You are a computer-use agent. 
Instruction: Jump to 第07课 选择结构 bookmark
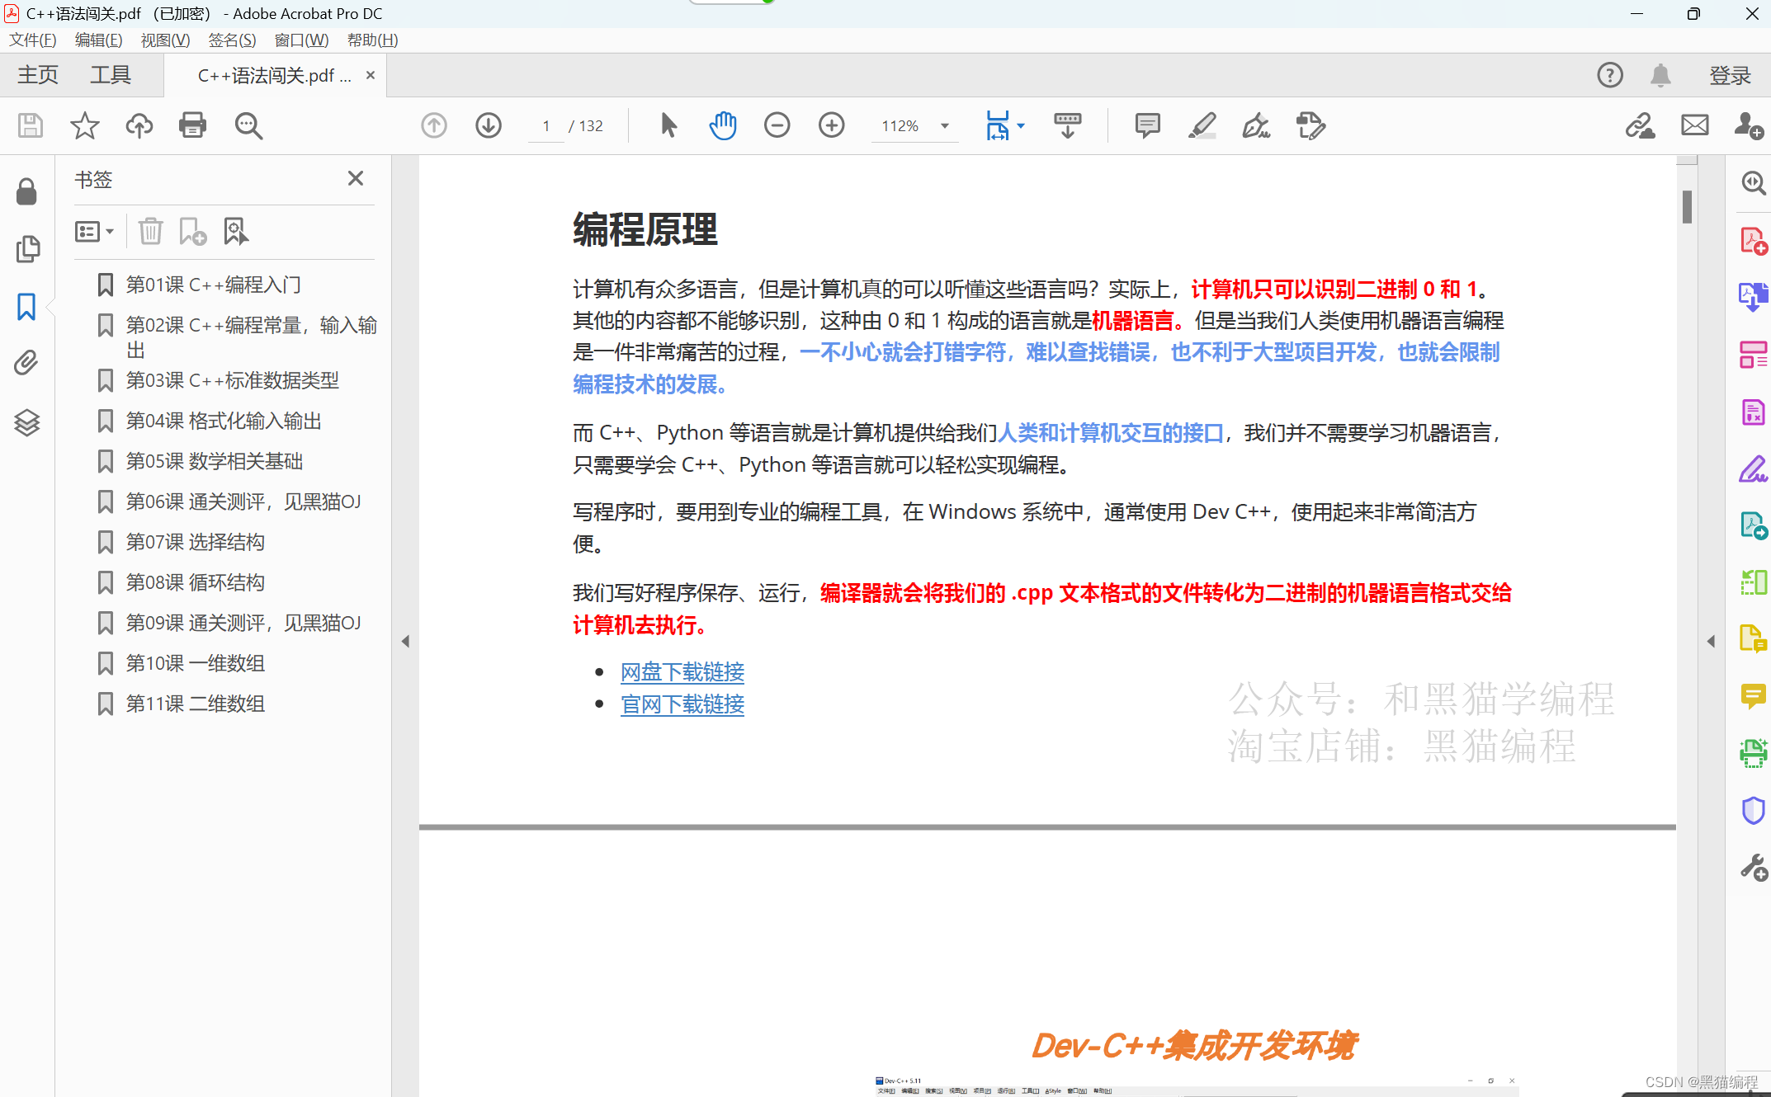195,542
